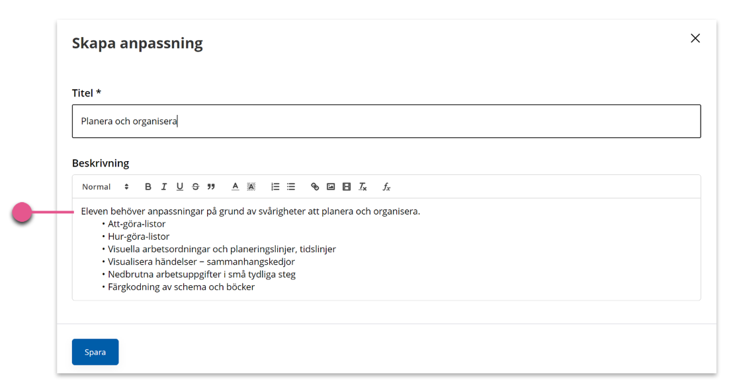Insert an image into description
This screenshot has height=389, width=733.
coord(331,186)
